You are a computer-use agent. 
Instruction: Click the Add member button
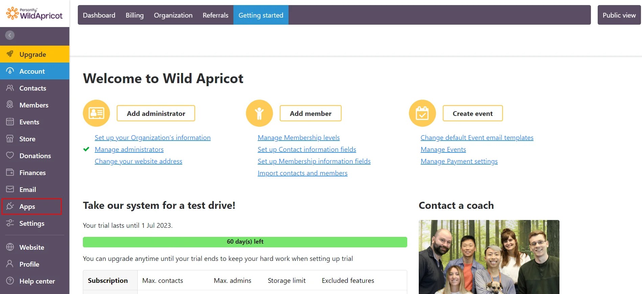(311, 113)
